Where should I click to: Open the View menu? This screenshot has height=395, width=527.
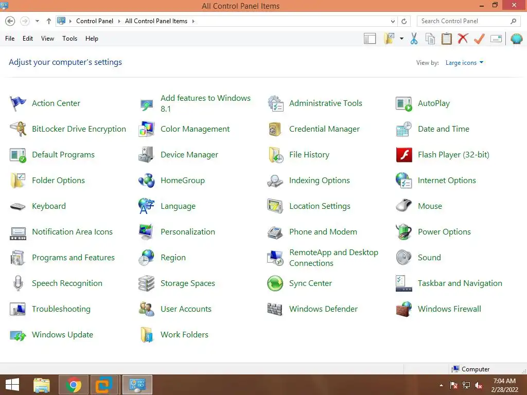click(47, 39)
